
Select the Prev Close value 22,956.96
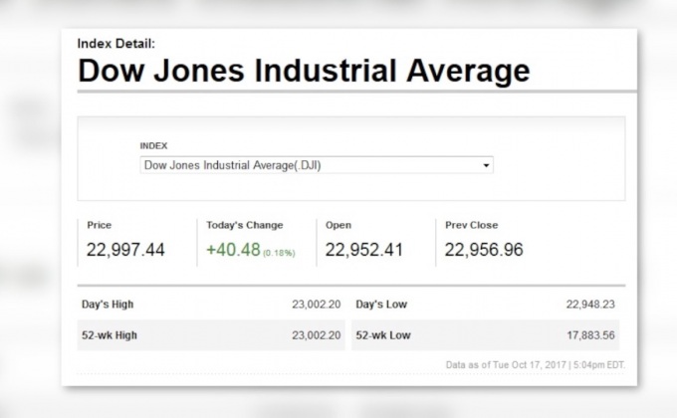click(x=484, y=250)
